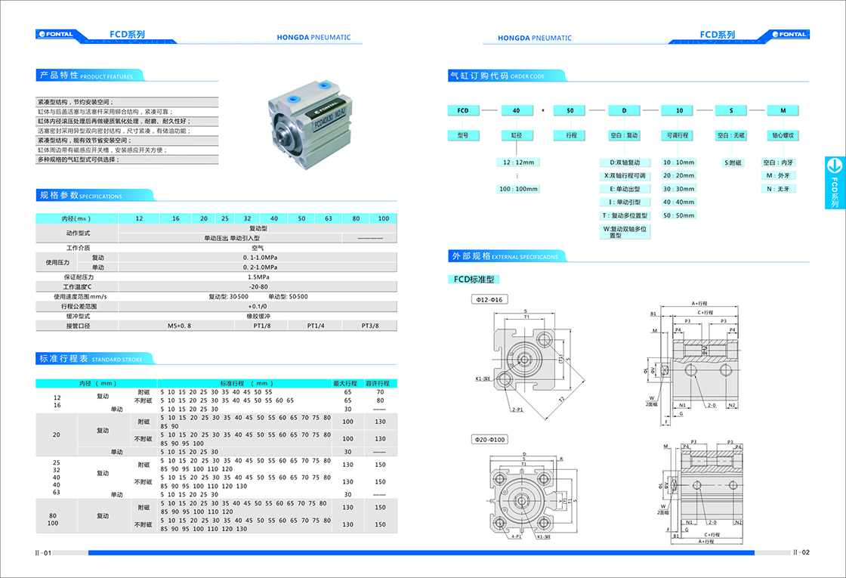
Task: Click the FONTAL logo on page II-02
Action: tap(788, 34)
